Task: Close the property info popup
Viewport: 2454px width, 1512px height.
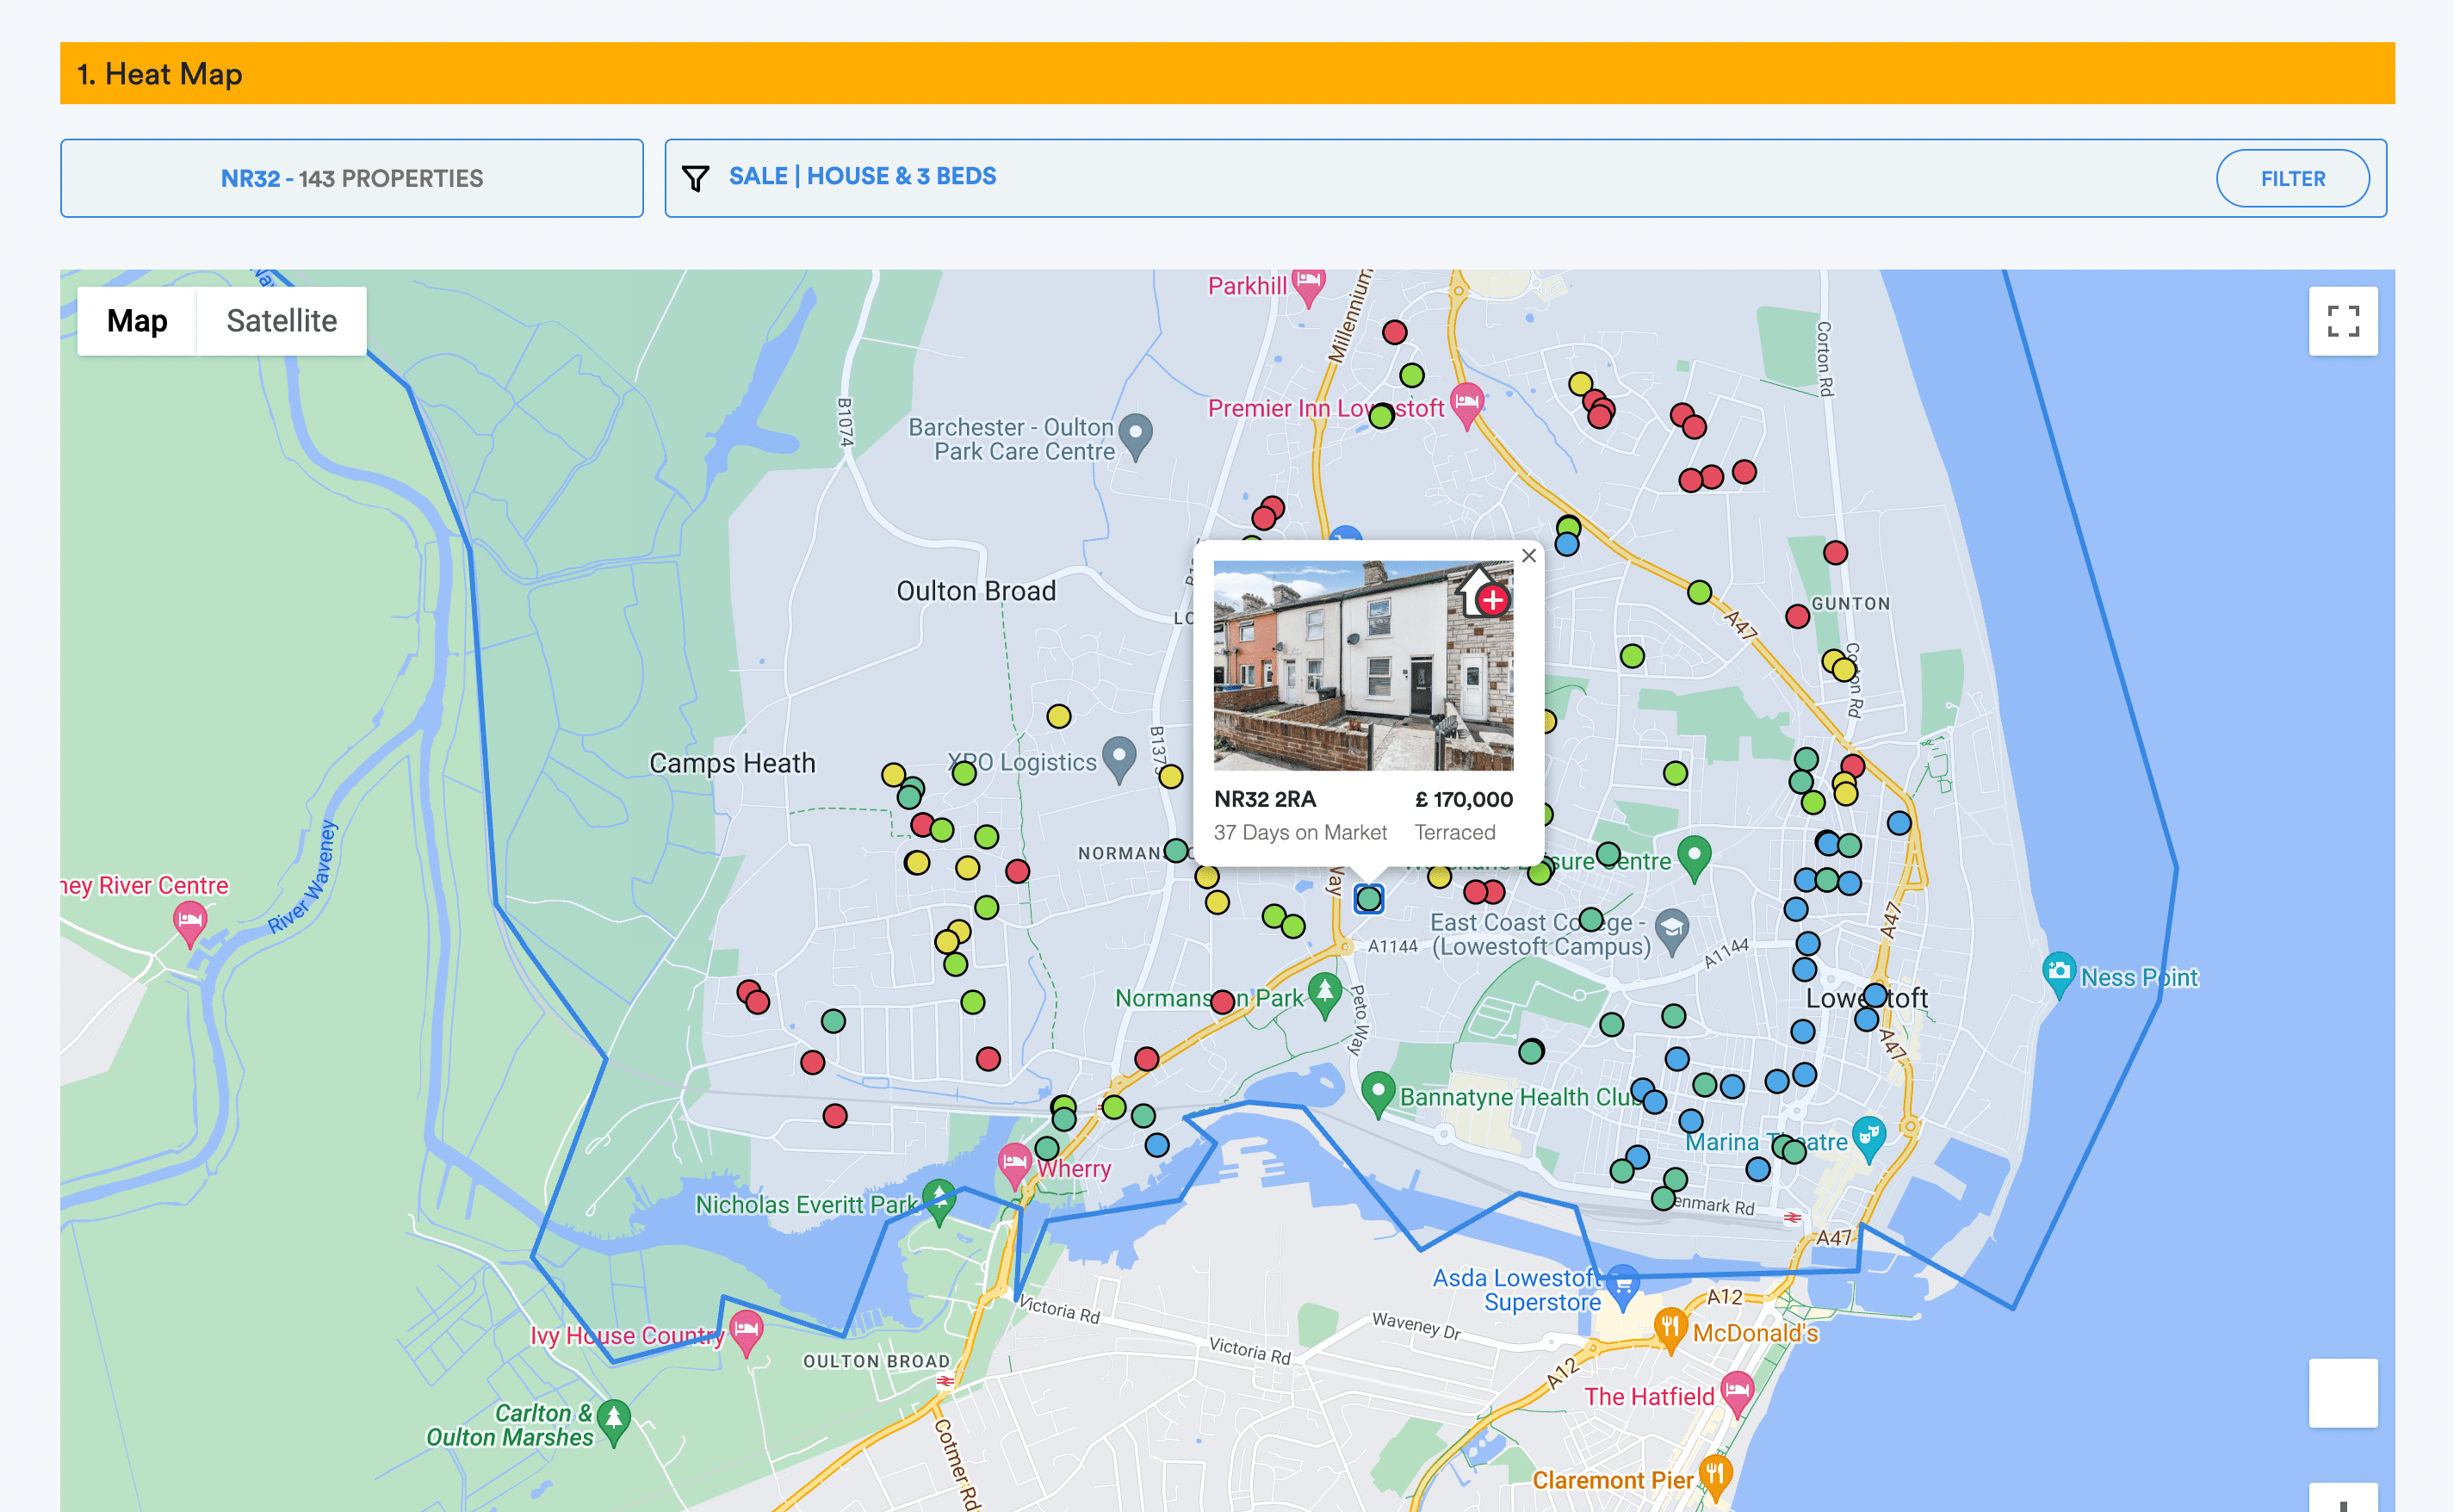Action: (x=1528, y=556)
